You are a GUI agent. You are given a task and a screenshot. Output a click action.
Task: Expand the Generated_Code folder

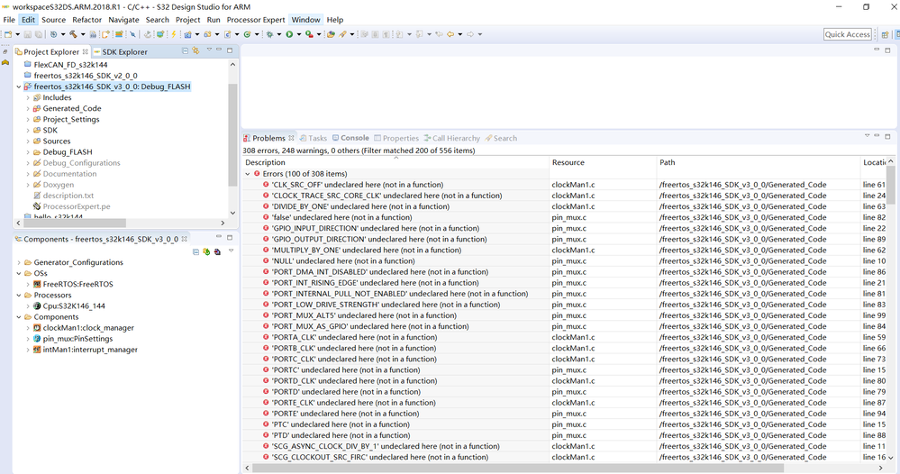(28, 108)
